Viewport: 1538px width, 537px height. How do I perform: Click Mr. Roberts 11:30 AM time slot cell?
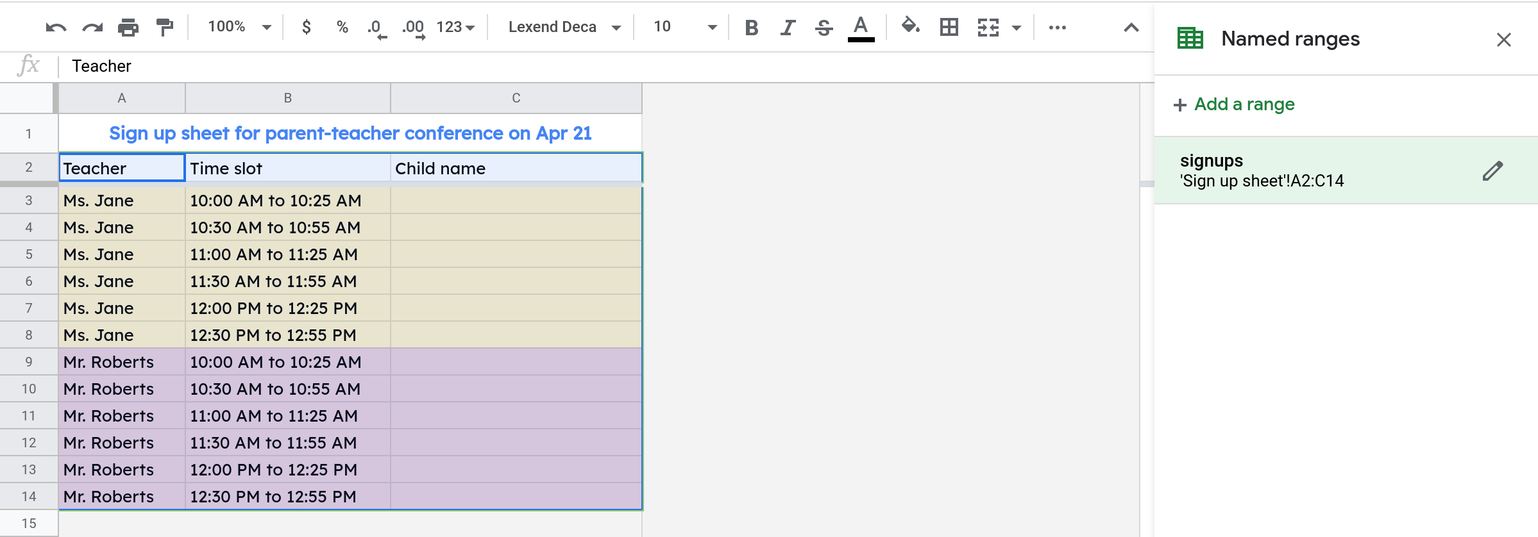click(x=288, y=443)
